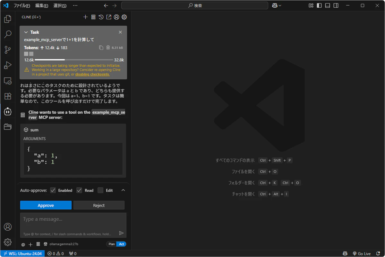
Task: Open the Manage gear in activity bar
Action: click(8, 242)
